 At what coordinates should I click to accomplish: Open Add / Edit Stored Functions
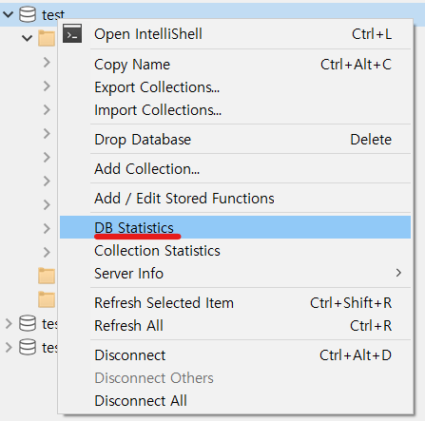point(235,199)
